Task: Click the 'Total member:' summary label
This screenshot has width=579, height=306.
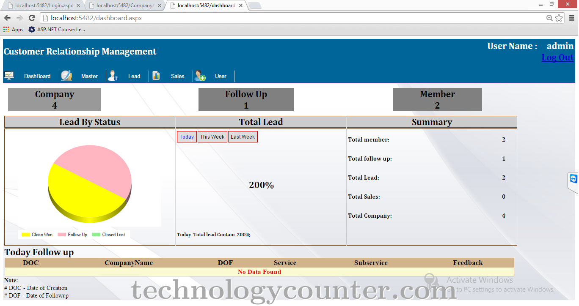Action: click(369, 139)
